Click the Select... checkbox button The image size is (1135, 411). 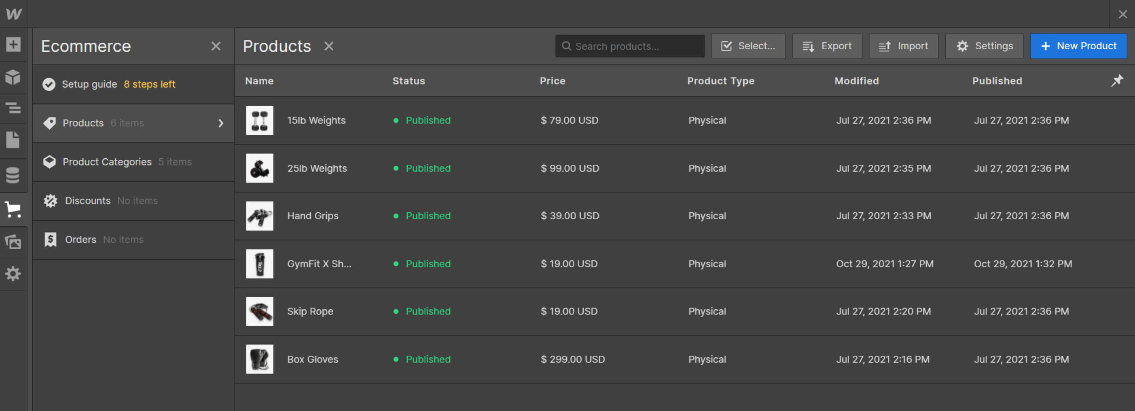(x=748, y=46)
